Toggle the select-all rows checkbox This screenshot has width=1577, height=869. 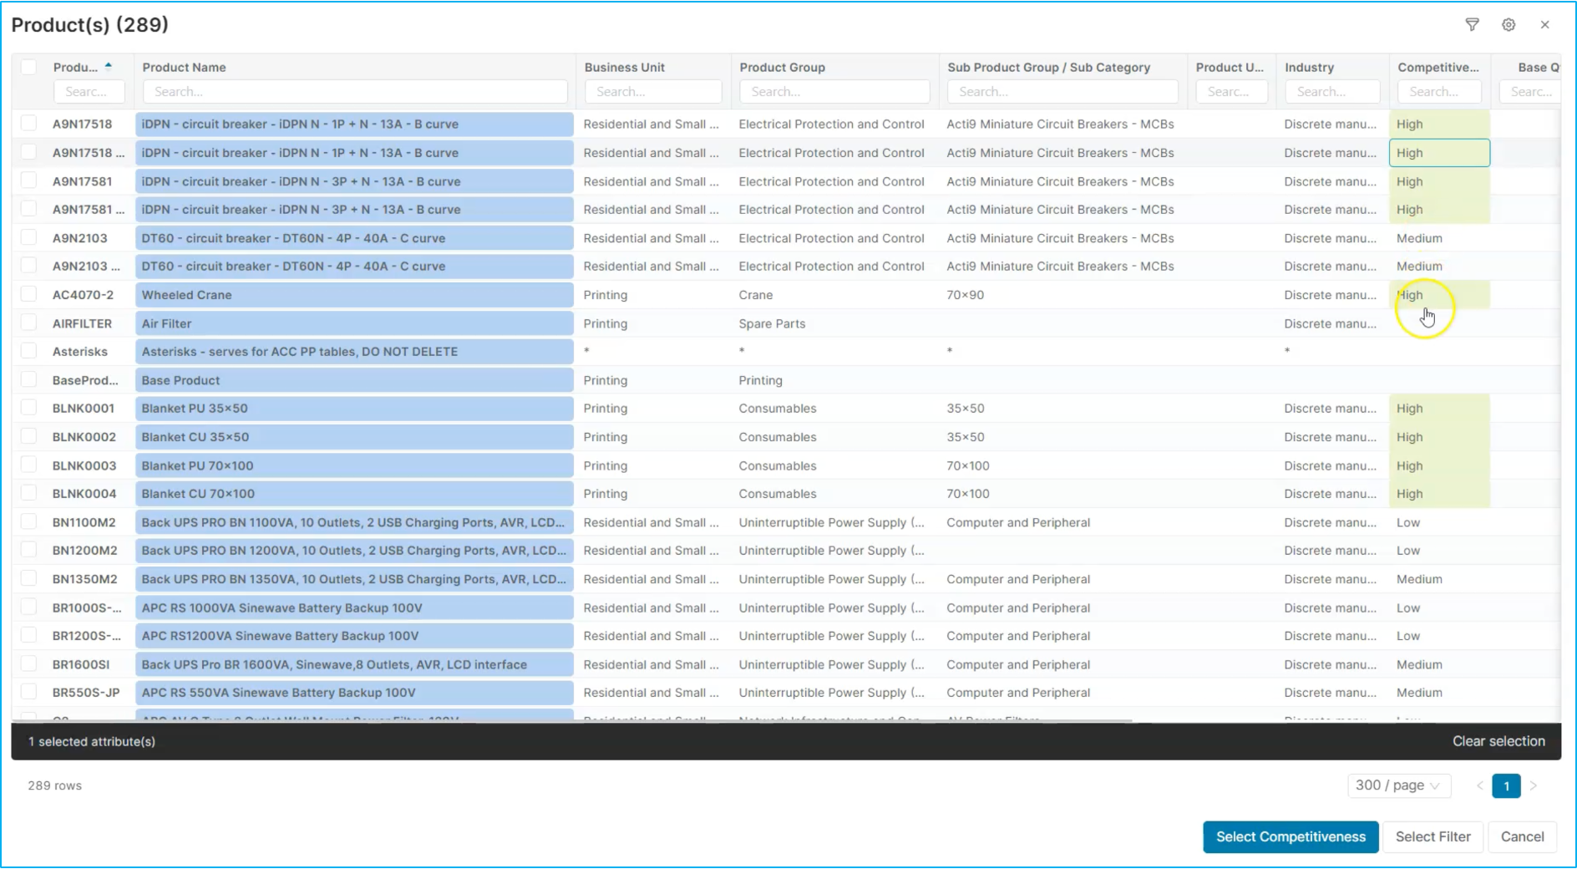click(29, 67)
